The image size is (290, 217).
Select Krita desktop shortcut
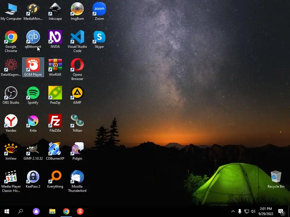[33, 123]
